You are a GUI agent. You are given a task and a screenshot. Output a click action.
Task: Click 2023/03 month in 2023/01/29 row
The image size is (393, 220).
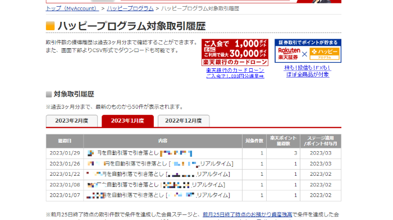tap(321, 153)
